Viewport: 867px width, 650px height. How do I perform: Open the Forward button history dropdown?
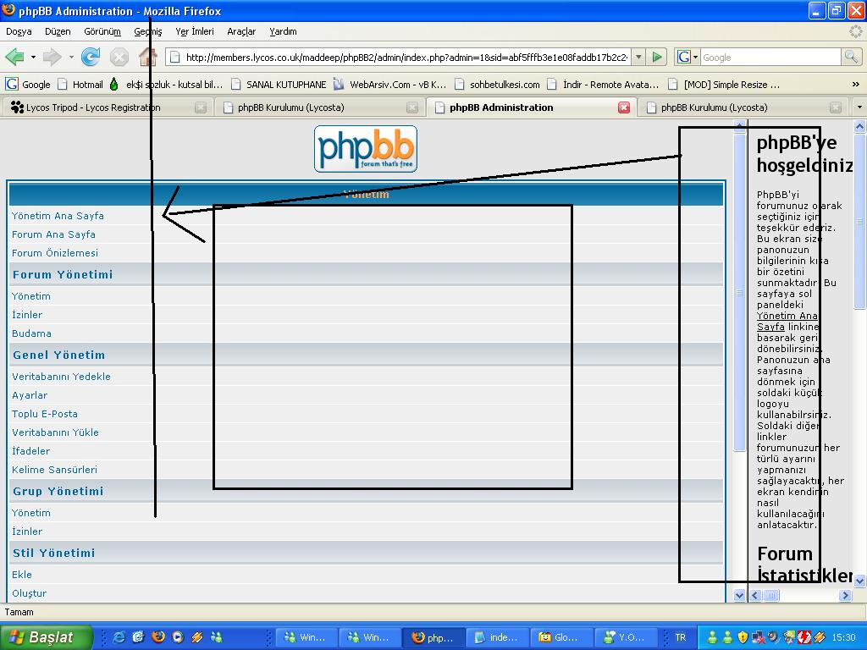click(71, 57)
